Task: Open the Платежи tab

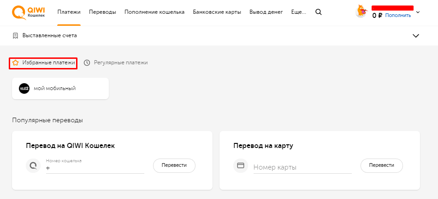Action: coord(69,12)
